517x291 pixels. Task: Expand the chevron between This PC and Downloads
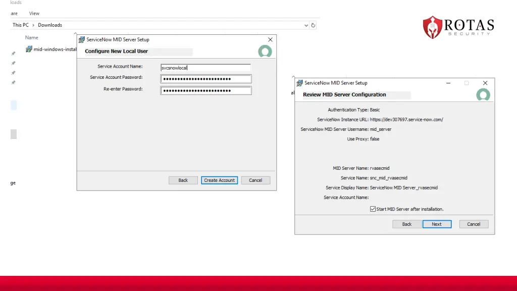(x=33, y=25)
